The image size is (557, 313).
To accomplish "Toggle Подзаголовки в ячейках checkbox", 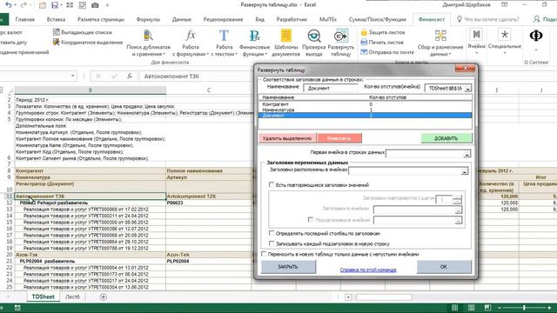I will 311,220.
